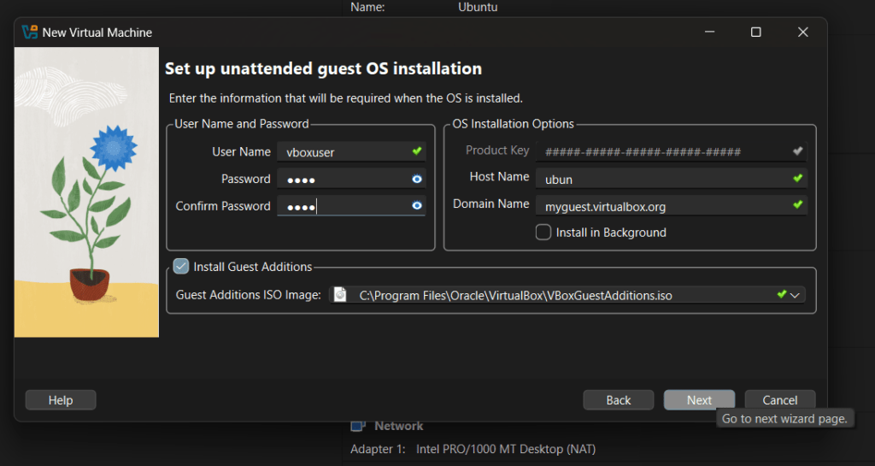The width and height of the screenshot is (875, 466).
Task: Click the Host Name green checkmark
Action: (x=797, y=178)
